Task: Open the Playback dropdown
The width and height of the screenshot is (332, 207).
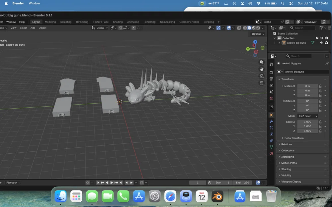Action: point(13,183)
